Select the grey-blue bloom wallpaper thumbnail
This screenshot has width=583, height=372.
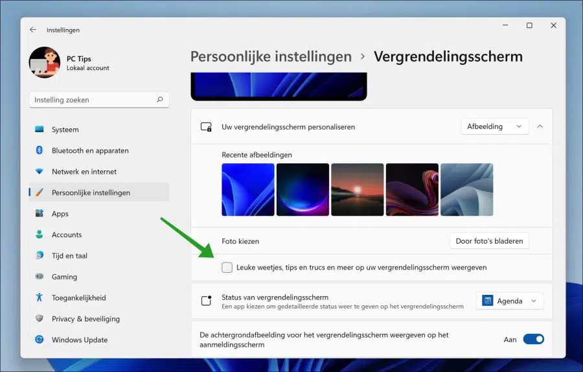(x=467, y=189)
